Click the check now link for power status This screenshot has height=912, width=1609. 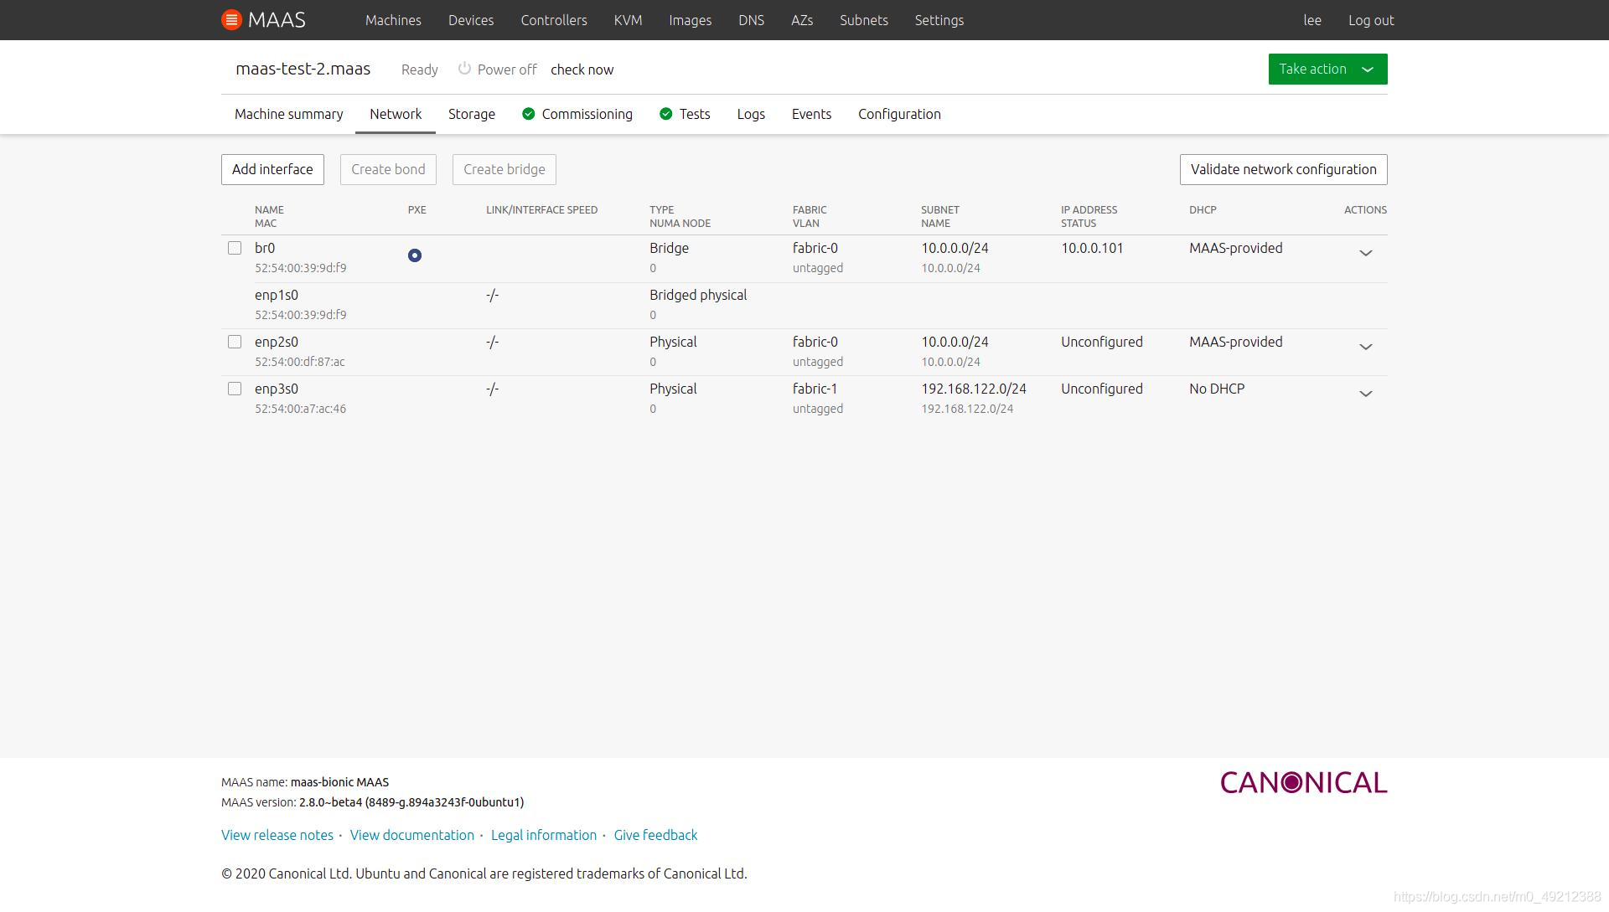point(582,69)
